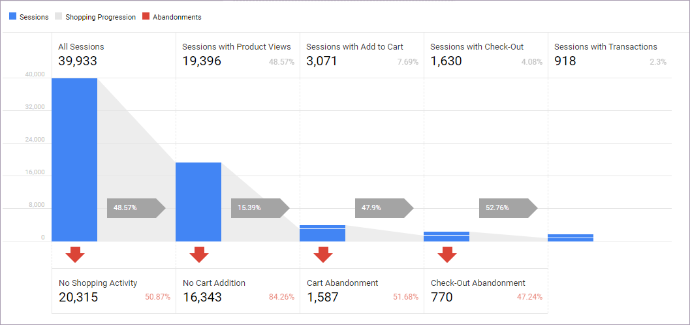Click the red Abandonments legend swatch
The width and height of the screenshot is (690, 325).
(146, 17)
